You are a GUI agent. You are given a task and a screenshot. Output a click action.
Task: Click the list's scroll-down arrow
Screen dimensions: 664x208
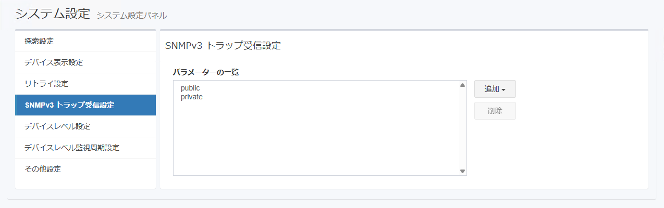pos(462,171)
